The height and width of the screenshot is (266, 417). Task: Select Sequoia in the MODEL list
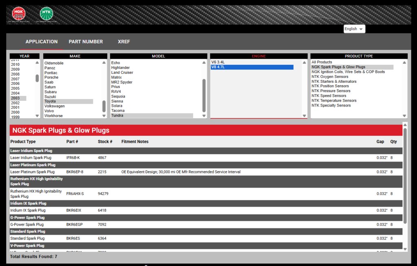(x=118, y=96)
